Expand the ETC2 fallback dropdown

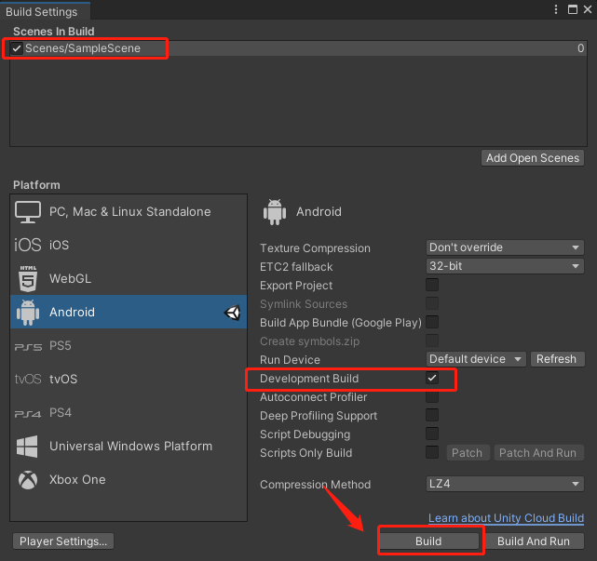pos(504,267)
